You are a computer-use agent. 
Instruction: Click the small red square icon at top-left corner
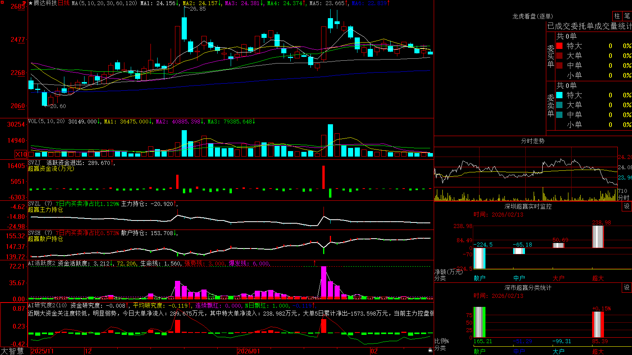point(2,2)
